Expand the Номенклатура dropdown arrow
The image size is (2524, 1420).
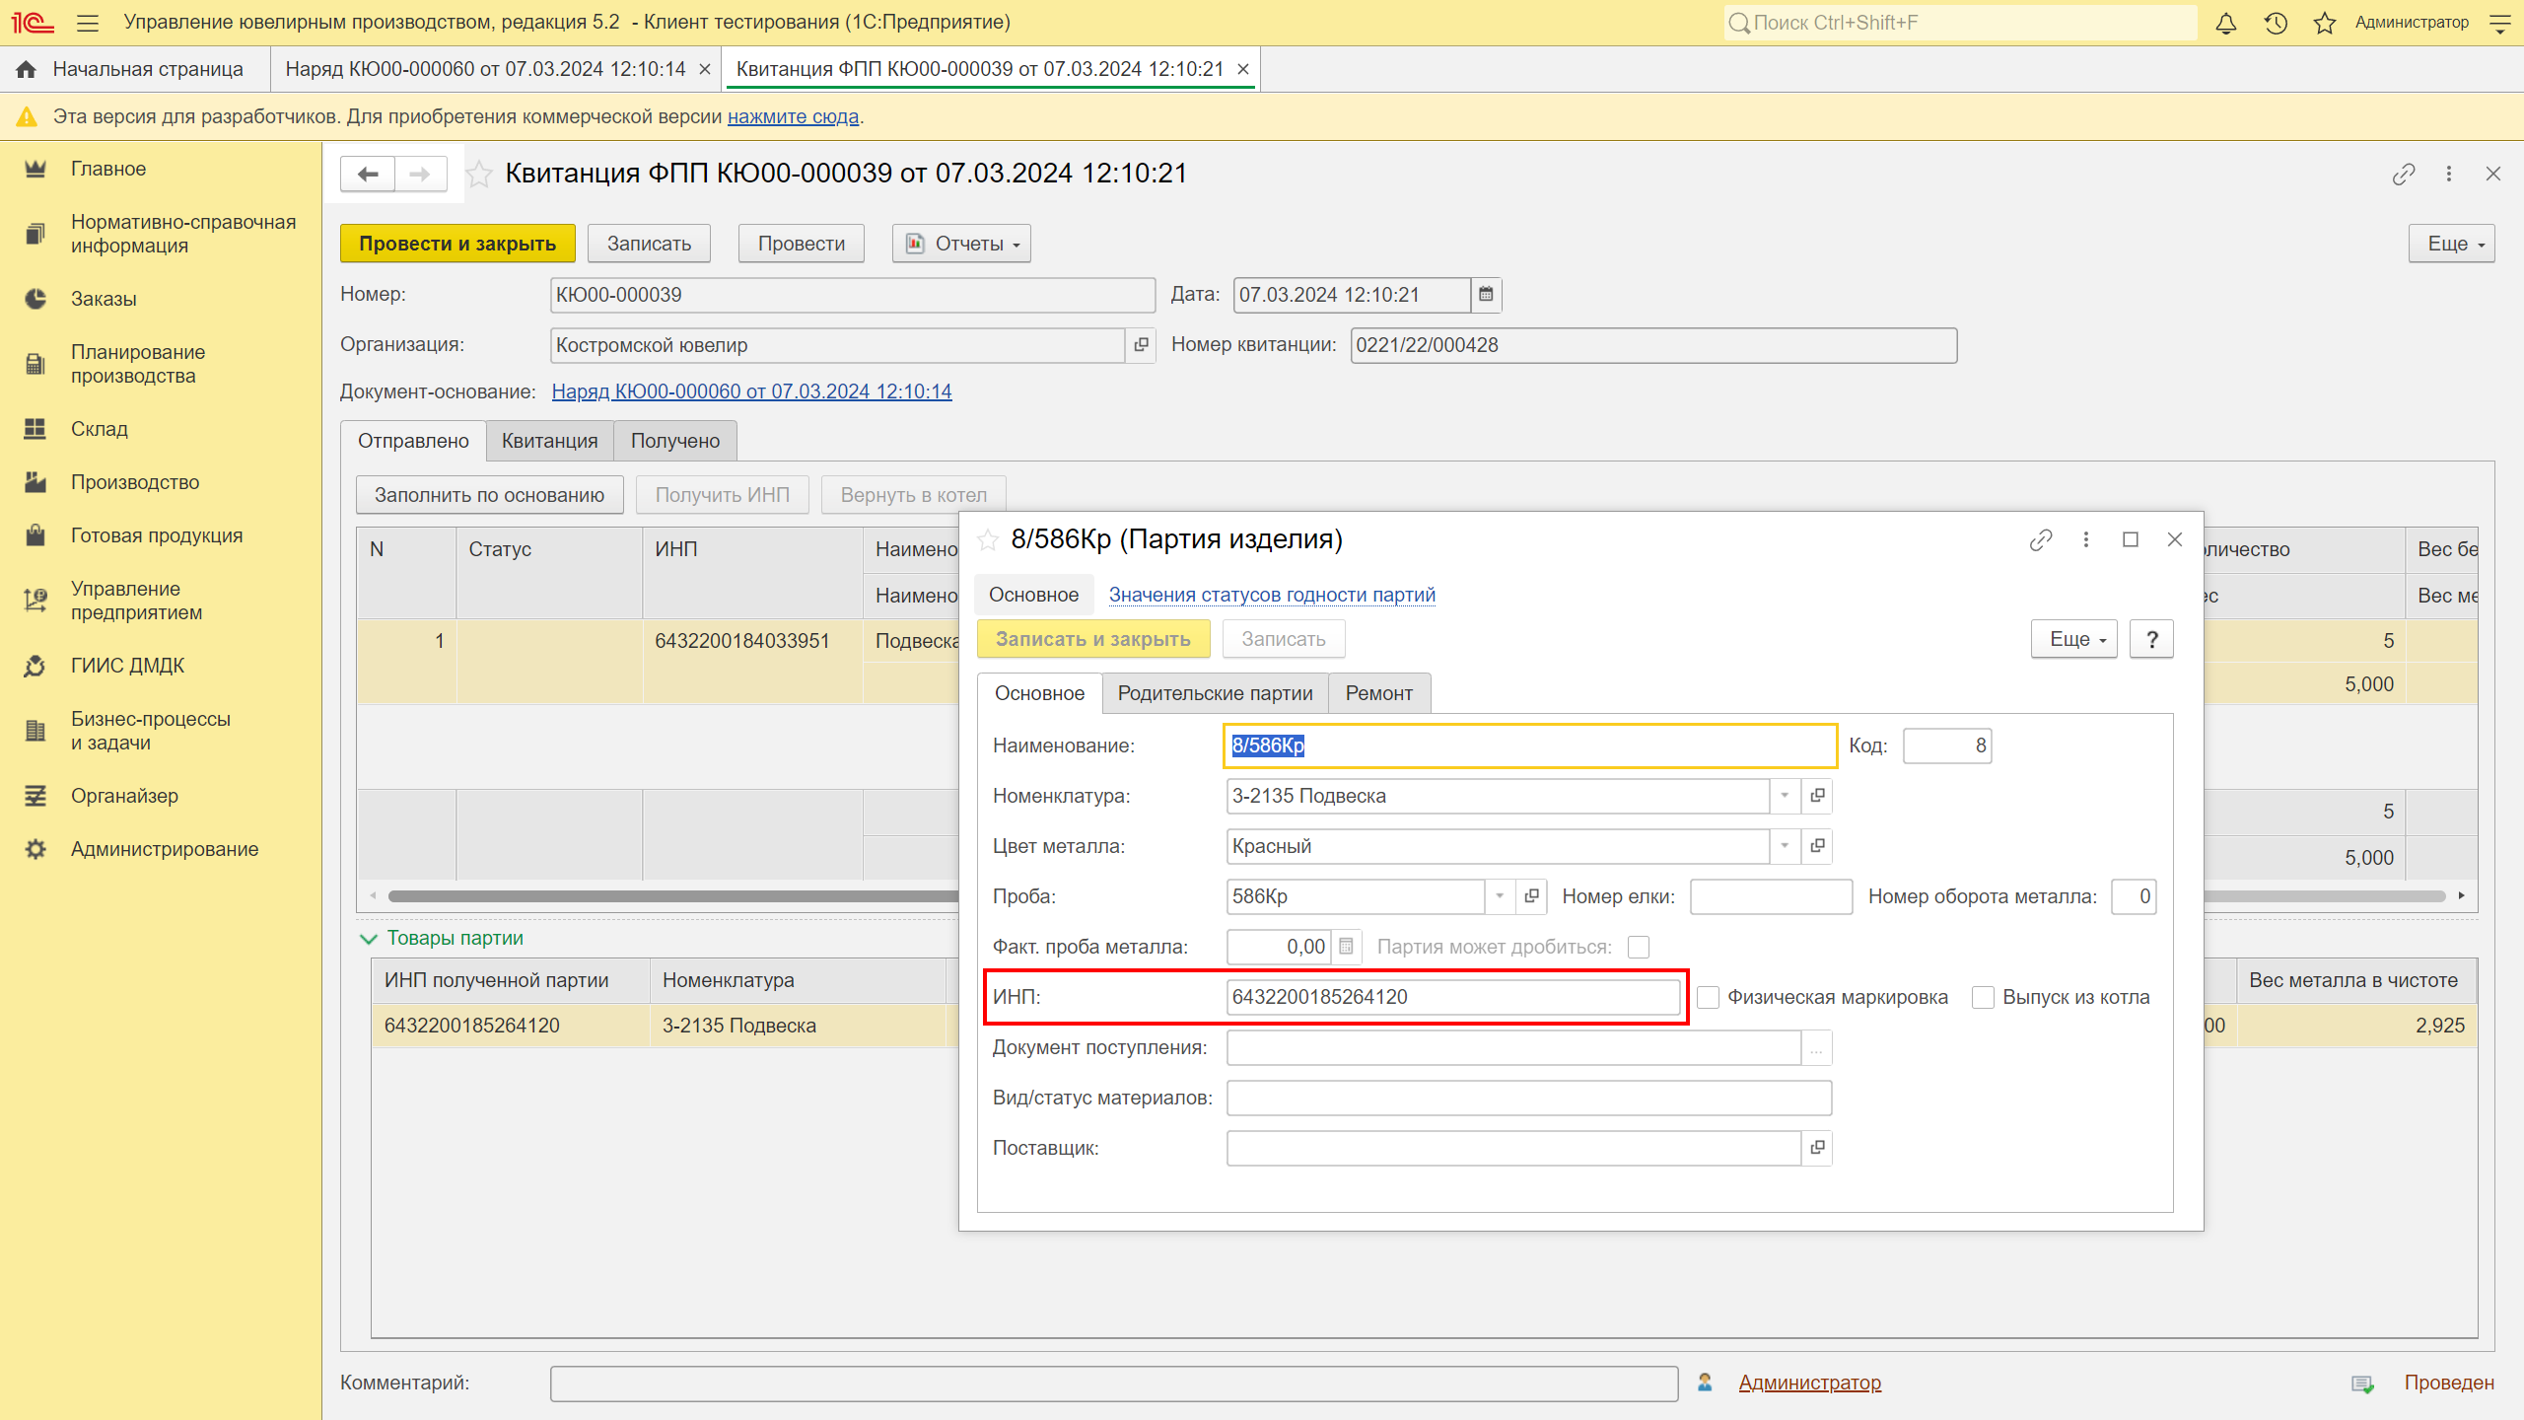click(1785, 796)
